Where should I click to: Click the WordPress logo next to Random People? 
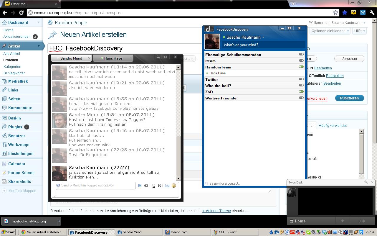pos(50,22)
